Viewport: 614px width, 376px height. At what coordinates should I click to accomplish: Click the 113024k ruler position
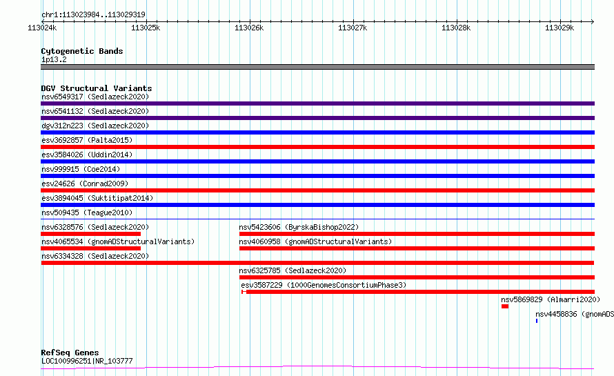coord(42,28)
